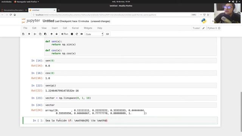Image resolution: width=242 pixels, height=136 pixels.
Task: Go forward with the browser forward arrow
Action: tap(7, 15)
